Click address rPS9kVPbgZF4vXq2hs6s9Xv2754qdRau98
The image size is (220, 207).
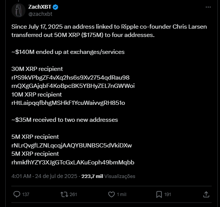[x=71, y=78]
